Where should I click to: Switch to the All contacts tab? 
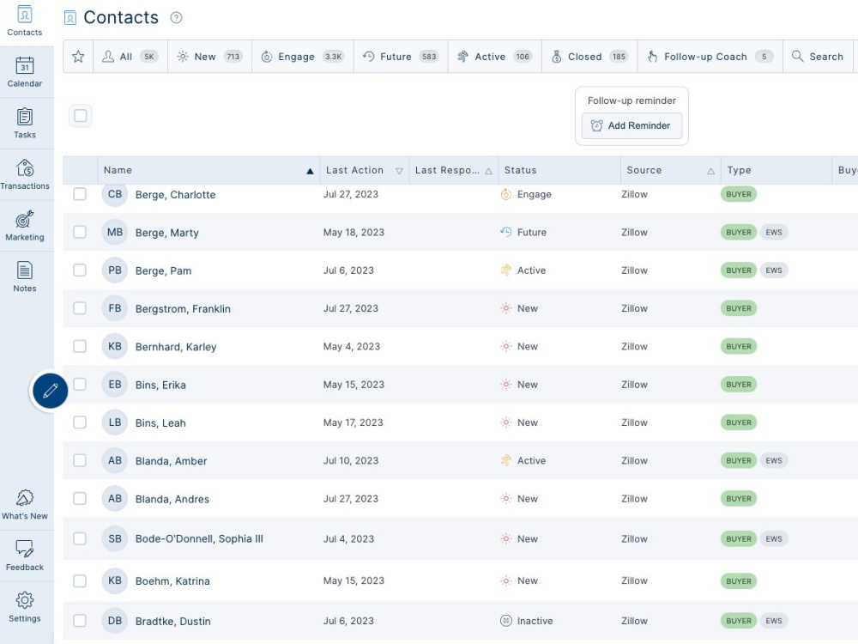tap(130, 57)
